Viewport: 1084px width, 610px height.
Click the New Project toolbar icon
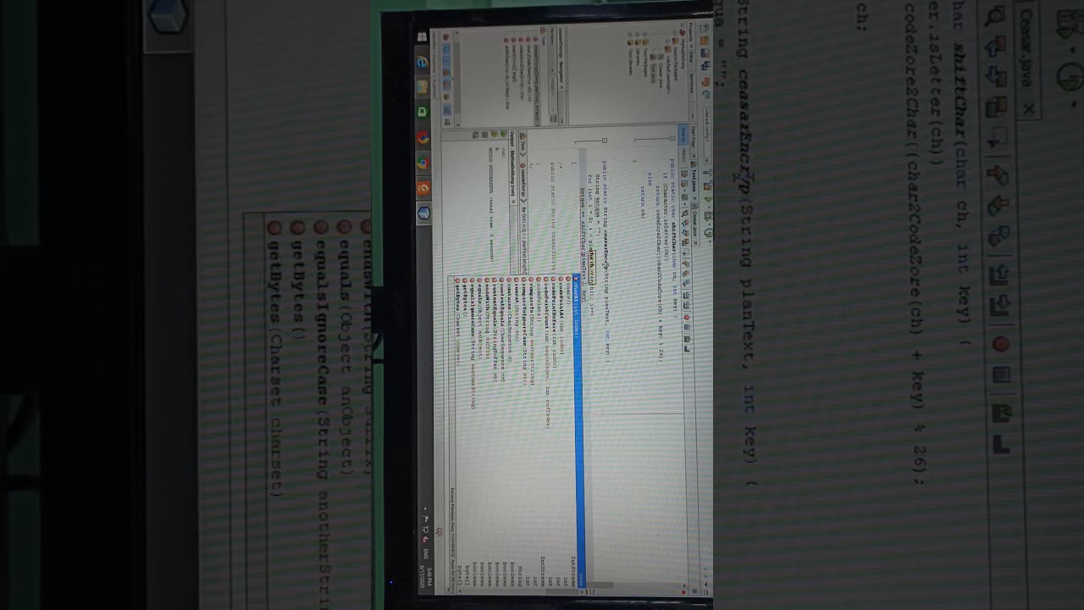705,41
